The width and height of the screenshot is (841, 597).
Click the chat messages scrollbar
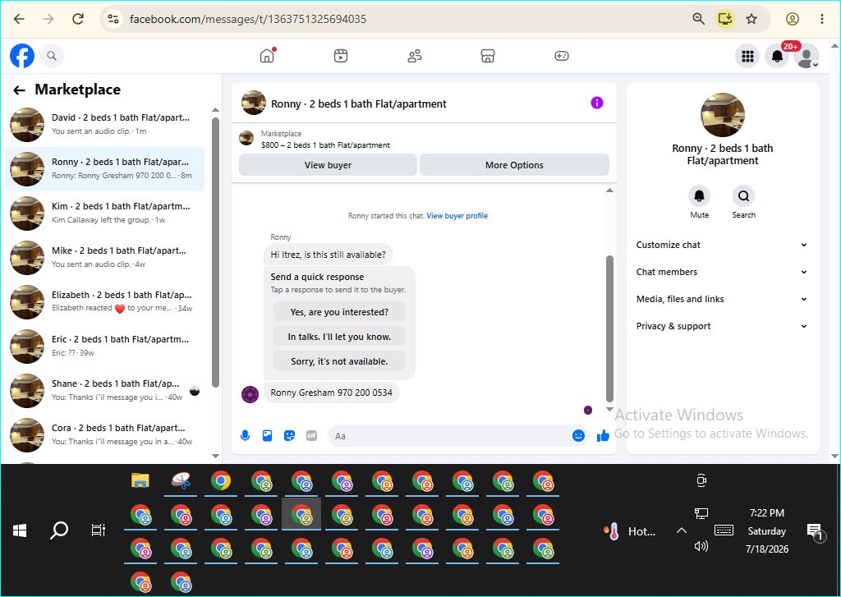[x=609, y=328]
